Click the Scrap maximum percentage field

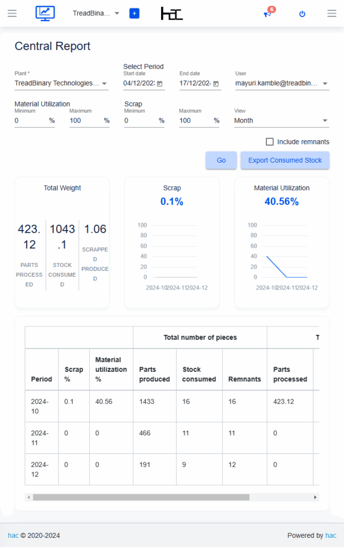(x=195, y=120)
